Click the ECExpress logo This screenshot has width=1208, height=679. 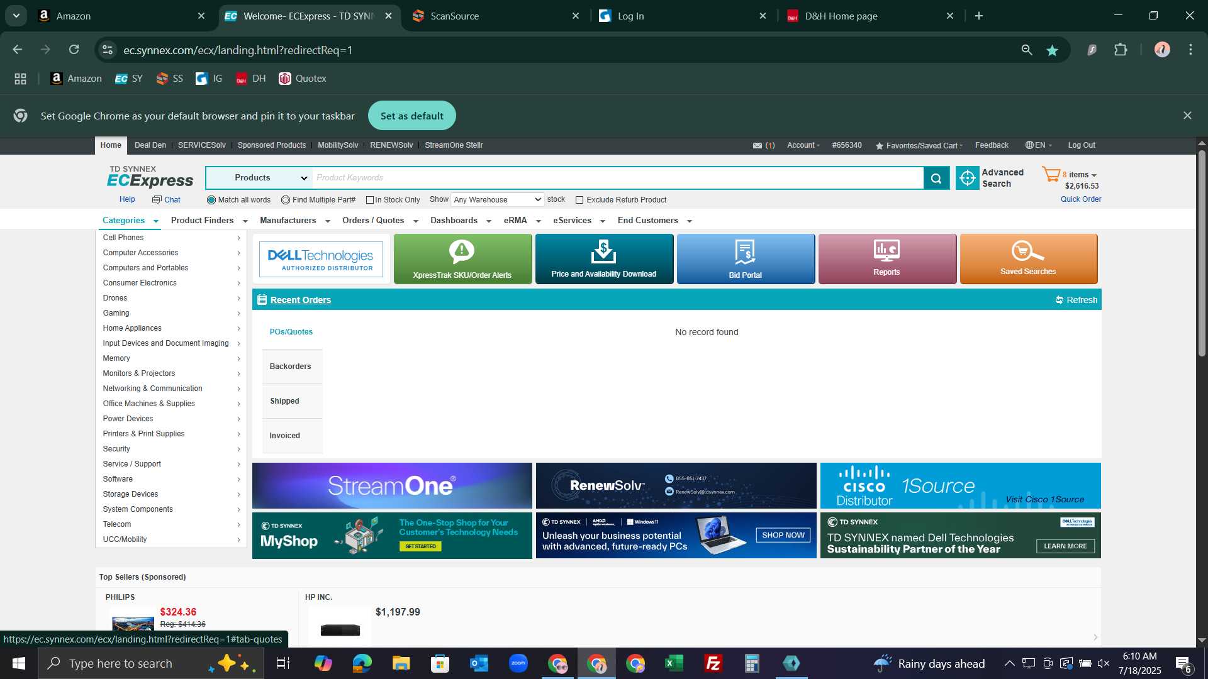tap(150, 177)
